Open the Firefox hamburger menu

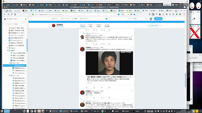tap(184, 14)
